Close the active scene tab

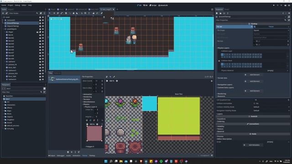click(114, 9)
